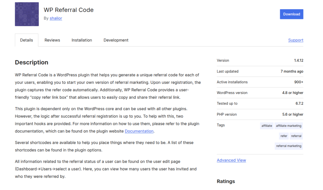The width and height of the screenshot is (323, 190).
Task: Click tested up to value 6.7.2
Action: point(299,104)
